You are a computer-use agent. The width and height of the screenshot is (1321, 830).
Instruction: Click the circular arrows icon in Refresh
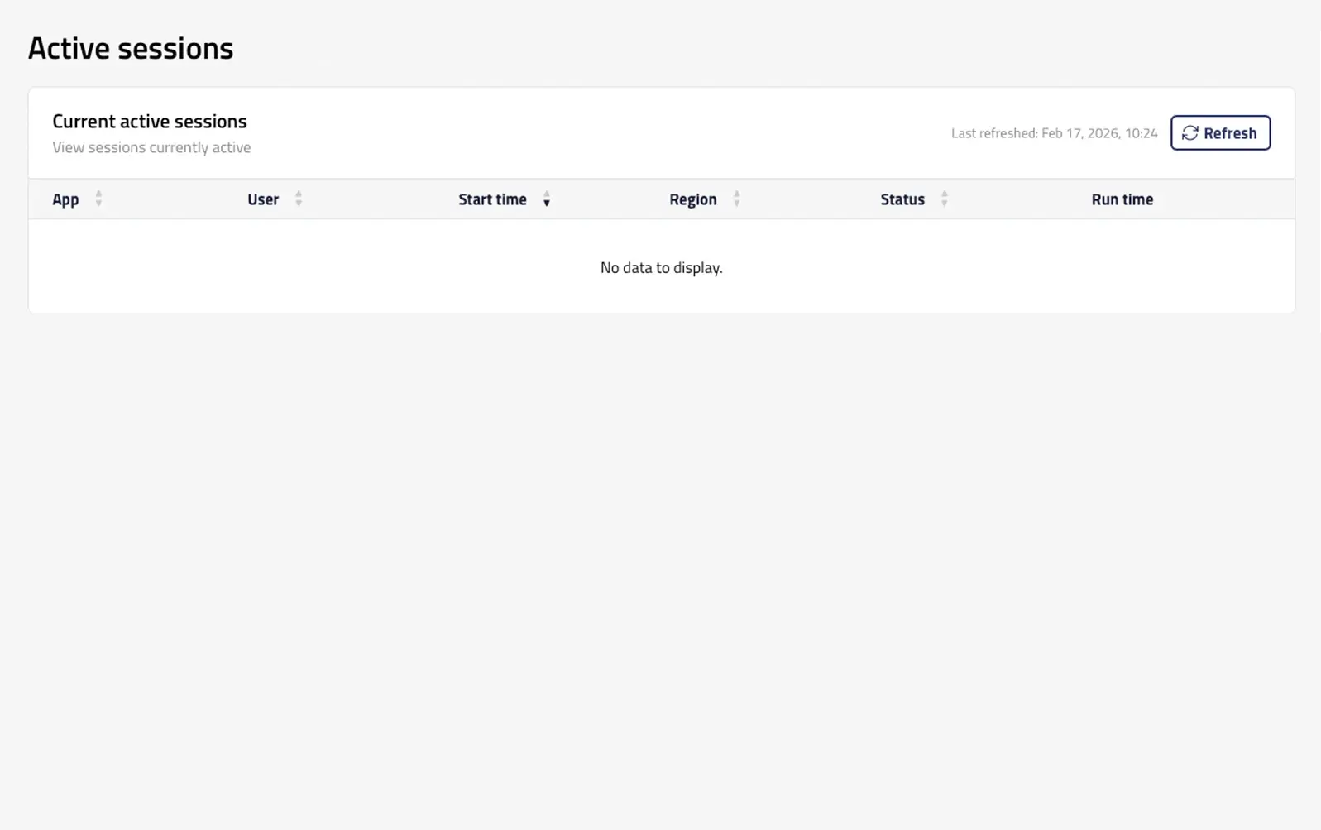[1189, 133]
